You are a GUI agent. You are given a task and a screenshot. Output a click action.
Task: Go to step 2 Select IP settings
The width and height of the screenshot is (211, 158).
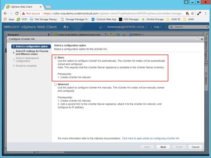[31, 53]
